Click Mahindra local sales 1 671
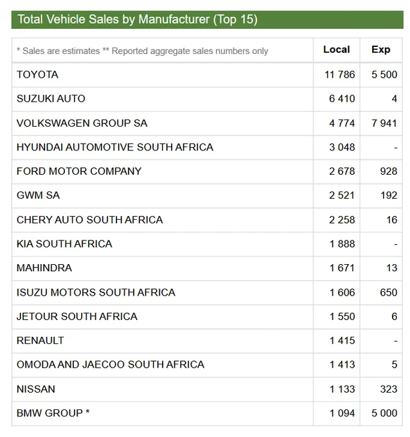This screenshot has width=410, height=437. (x=342, y=268)
